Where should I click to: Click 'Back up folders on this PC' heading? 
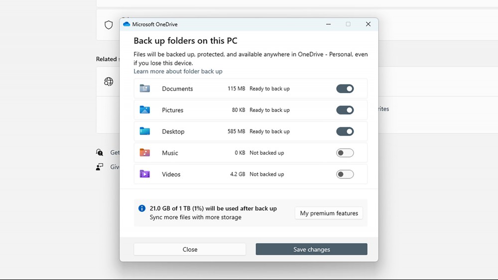click(185, 41)
